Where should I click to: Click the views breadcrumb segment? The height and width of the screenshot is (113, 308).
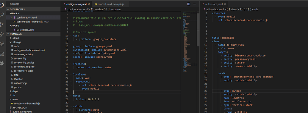click(234, 9)
